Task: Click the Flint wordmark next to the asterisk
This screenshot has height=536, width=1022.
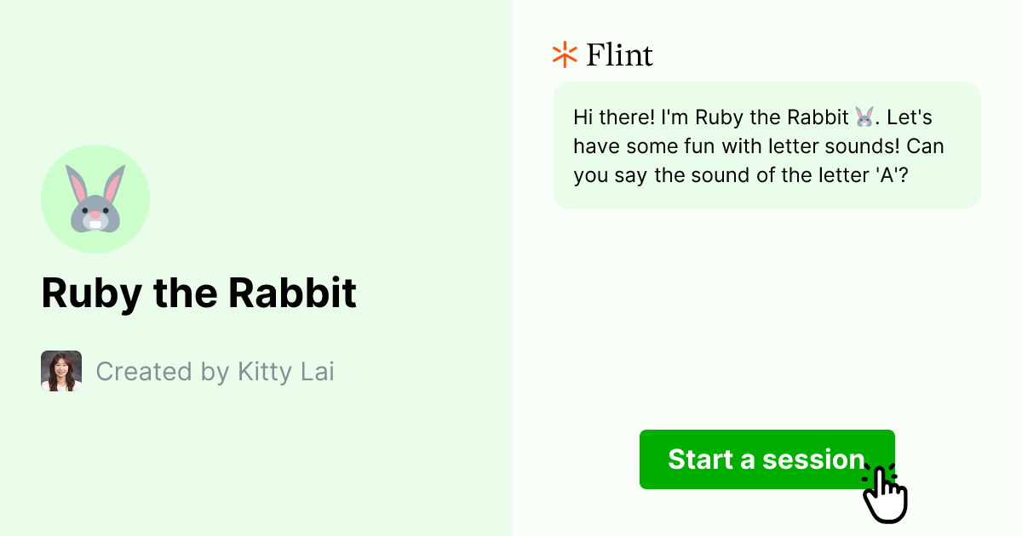Action: (619, 54)
